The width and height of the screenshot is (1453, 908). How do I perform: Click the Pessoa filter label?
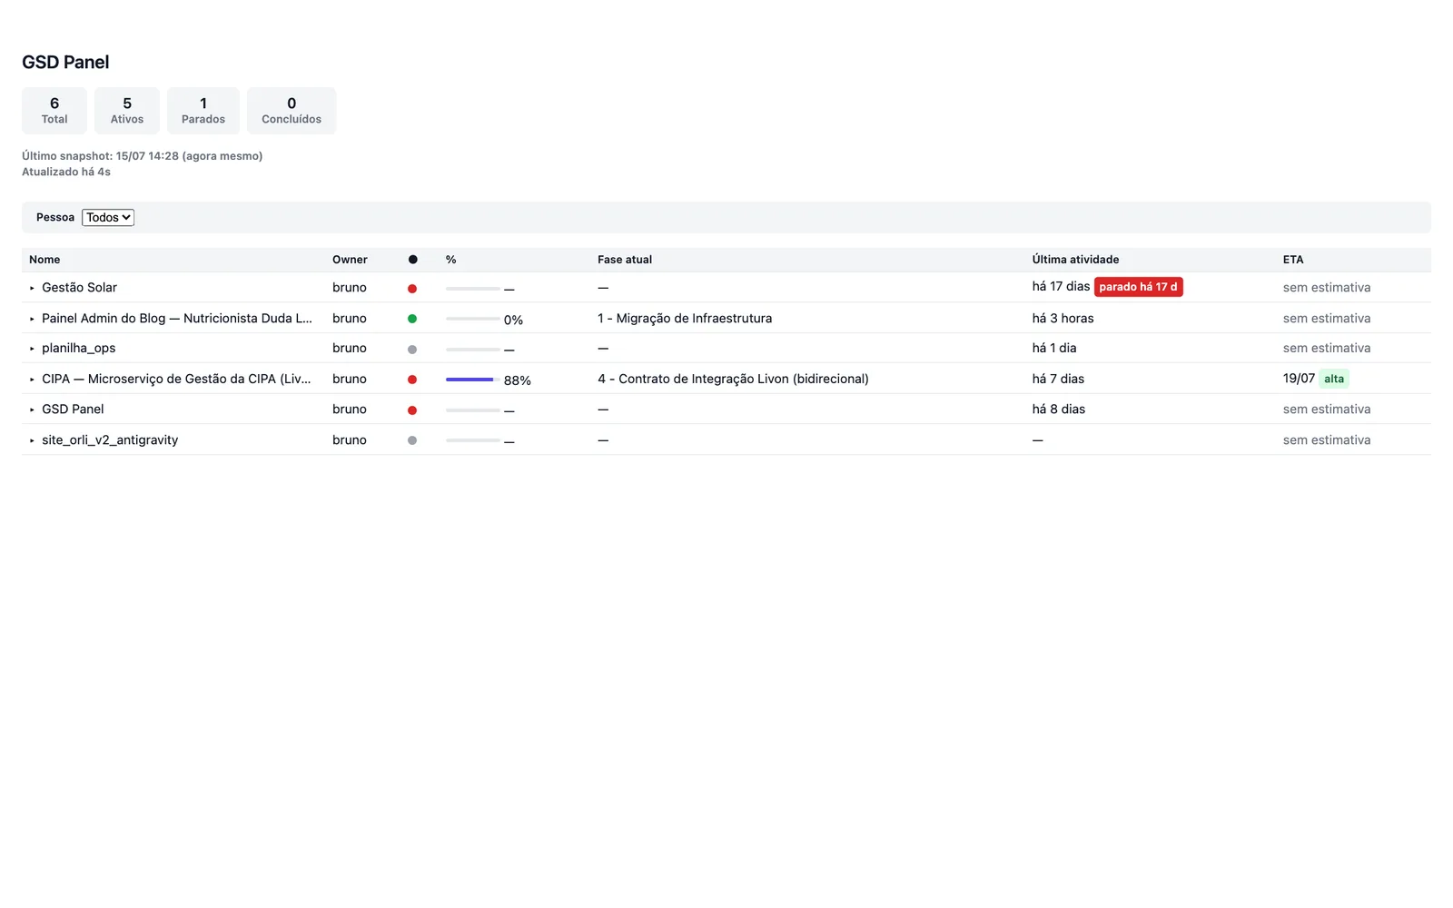(x=55, y=218)
